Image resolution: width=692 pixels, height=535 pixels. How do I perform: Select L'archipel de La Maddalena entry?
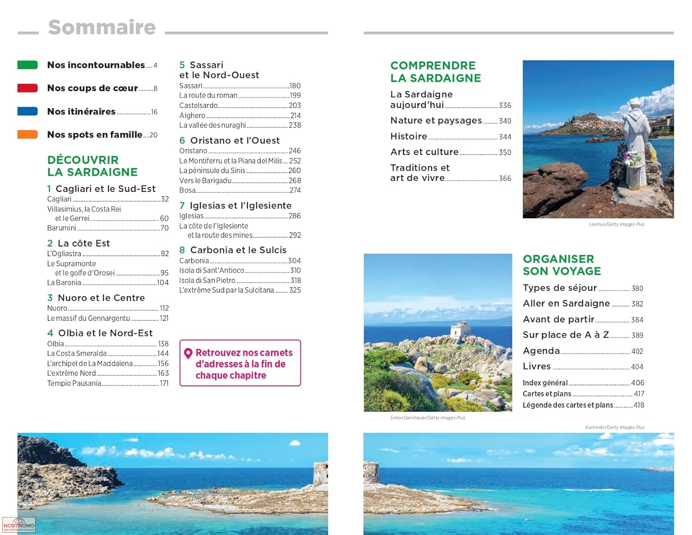(108, 363)
